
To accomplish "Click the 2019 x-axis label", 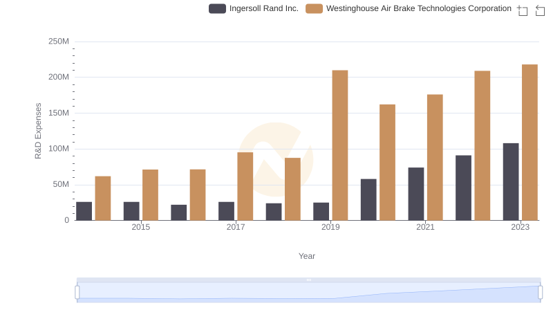I will pyautogui.click(x=330, y=227).
